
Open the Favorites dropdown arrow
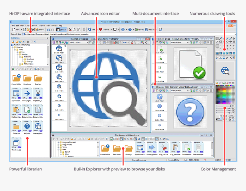click(111, 30)
